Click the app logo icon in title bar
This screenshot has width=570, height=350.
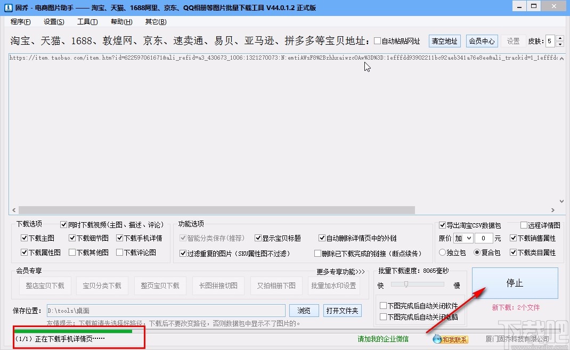click(8, 7)
